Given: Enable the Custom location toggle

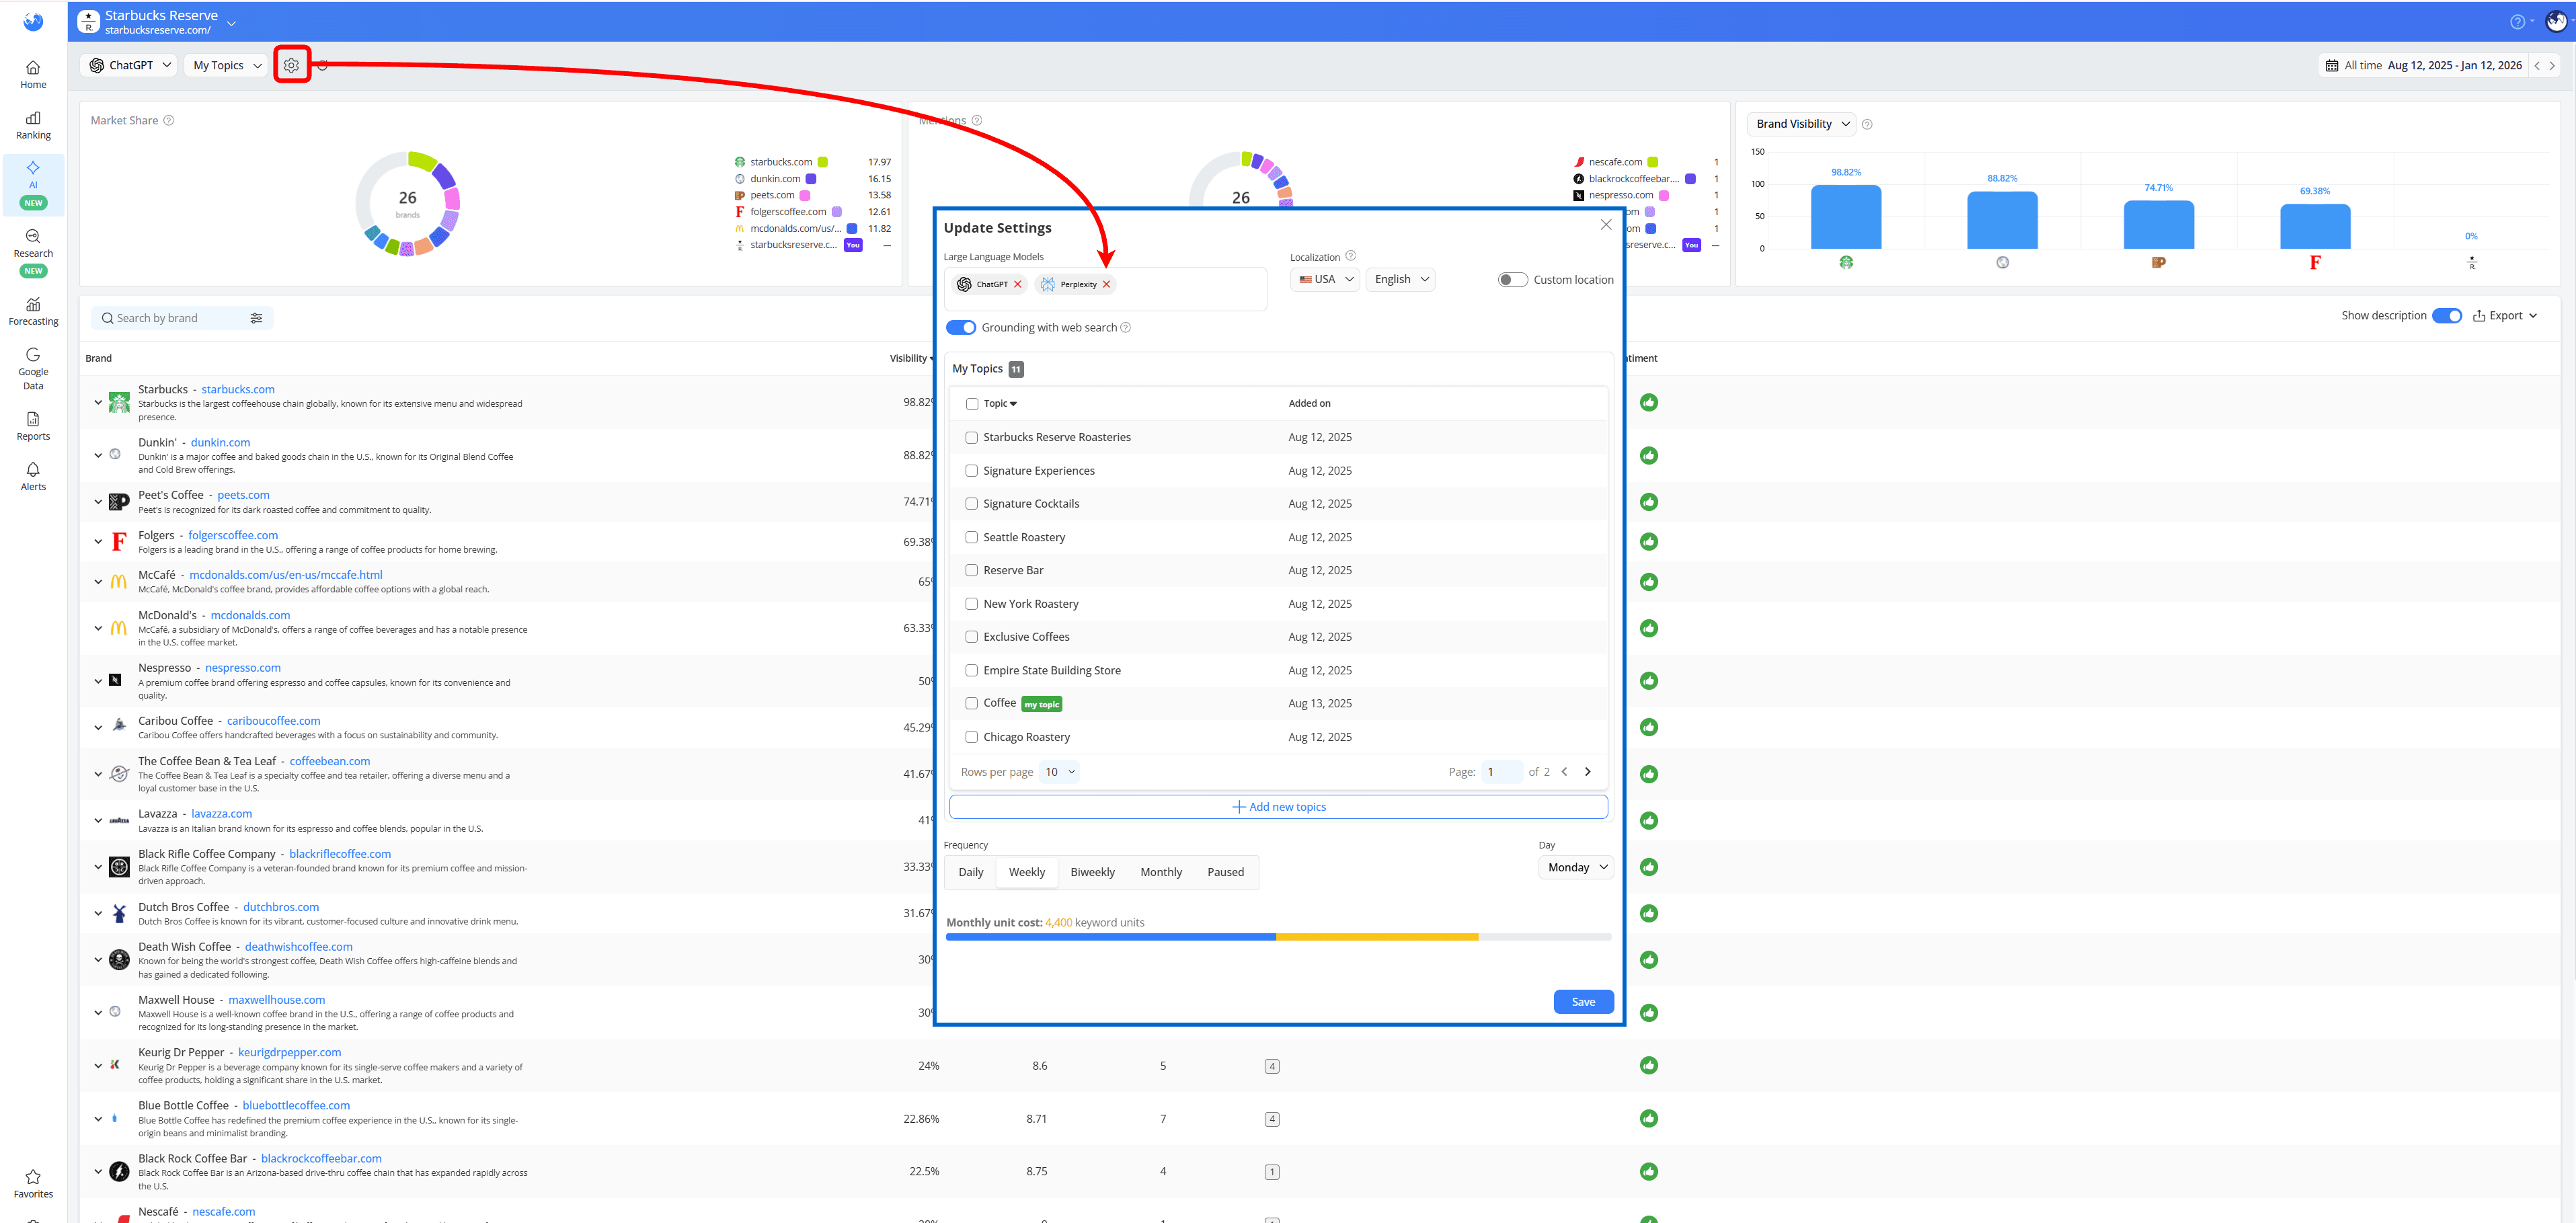Looking at the screenshot, I should [1513, 279].
